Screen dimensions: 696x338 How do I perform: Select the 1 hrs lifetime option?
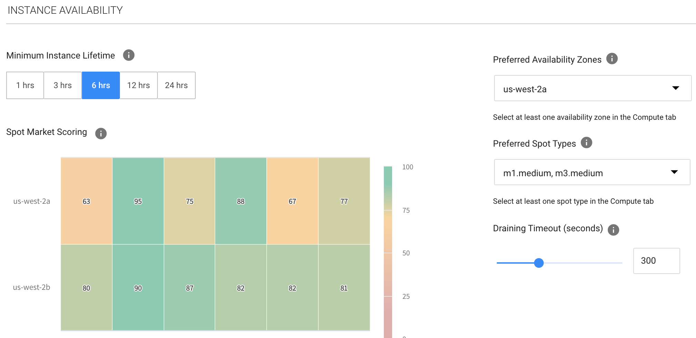tap(25, 85)
